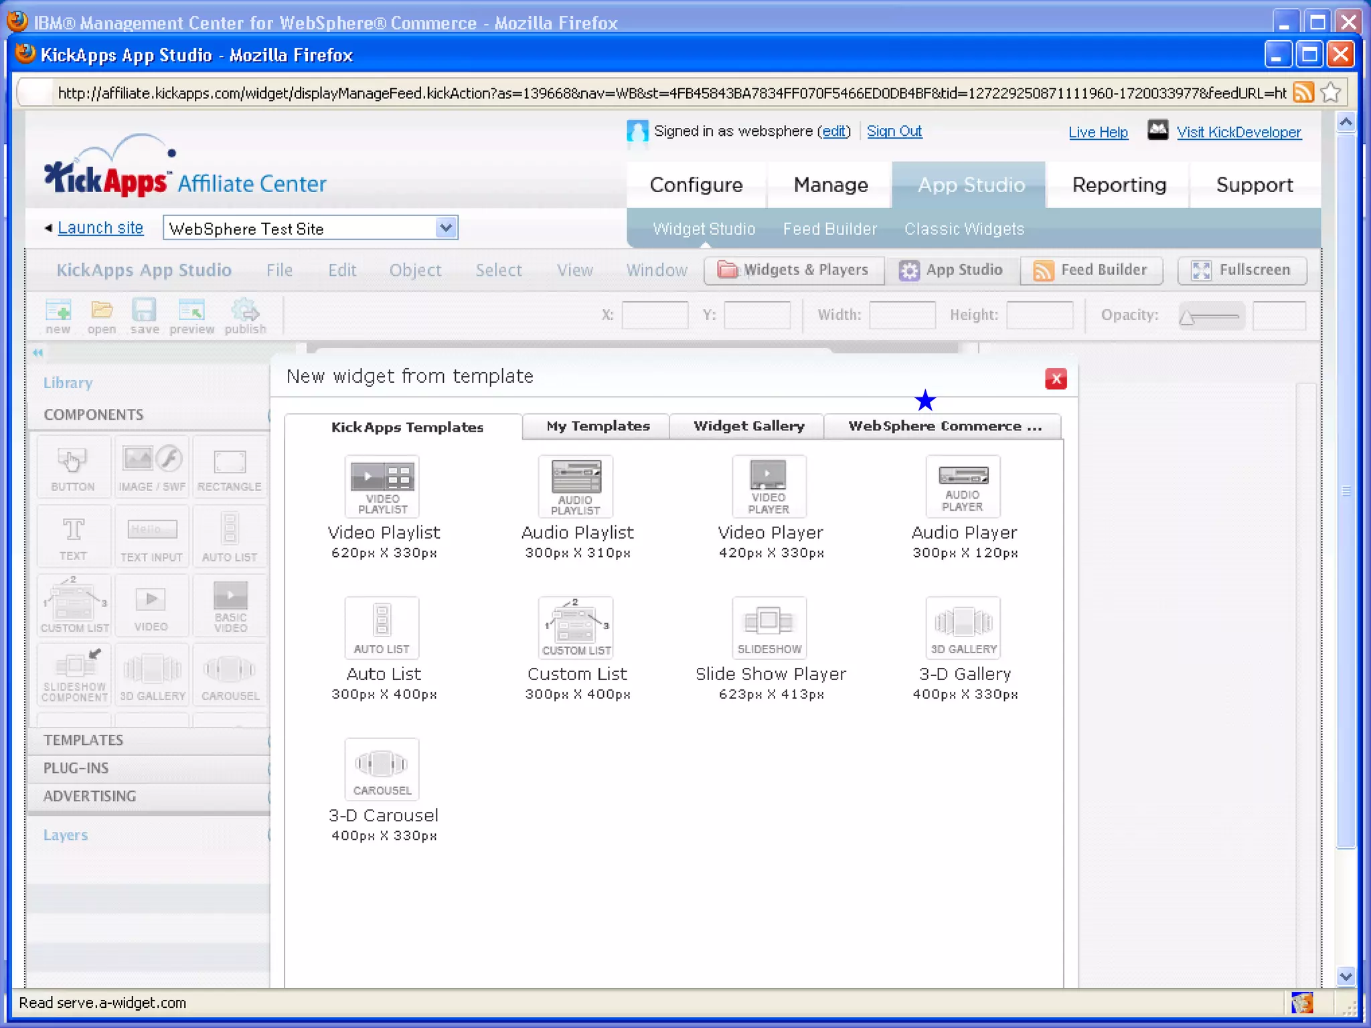Viewport: 1371px width, 1028px height.
Task: Pick the Slide Show Player template
Action: tap(769, 627)
